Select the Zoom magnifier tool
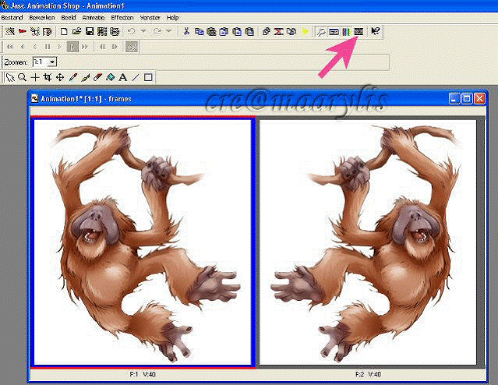Viewport: 498px width, 385px height. [23, 77]
